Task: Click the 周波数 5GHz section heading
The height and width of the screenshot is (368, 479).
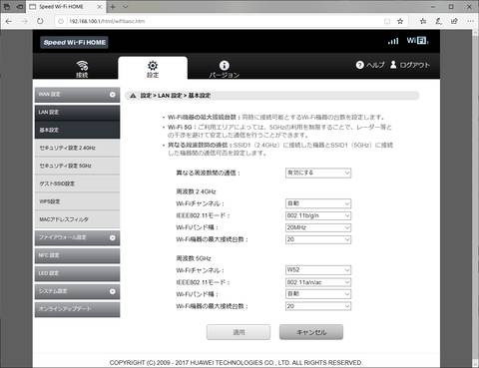Action: (x=194, y=258)
